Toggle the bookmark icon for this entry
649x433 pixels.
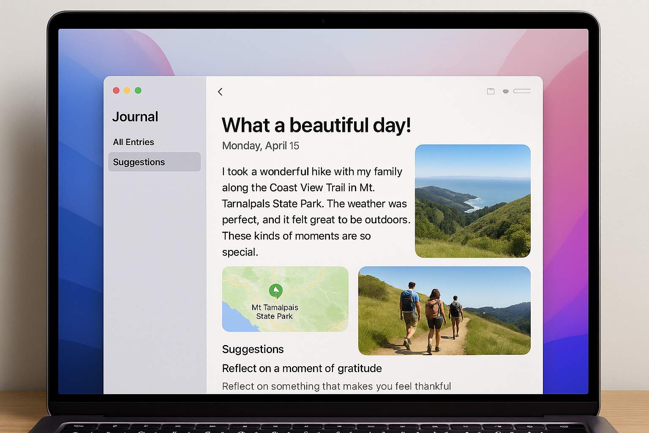(506, 91)
